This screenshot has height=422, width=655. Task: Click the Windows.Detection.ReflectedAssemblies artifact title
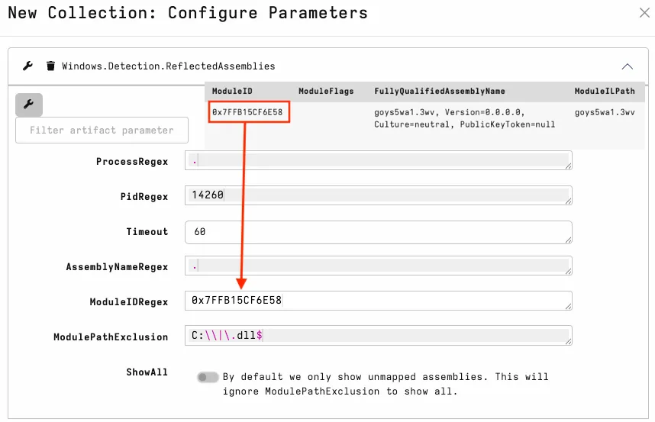pos(168,66)
